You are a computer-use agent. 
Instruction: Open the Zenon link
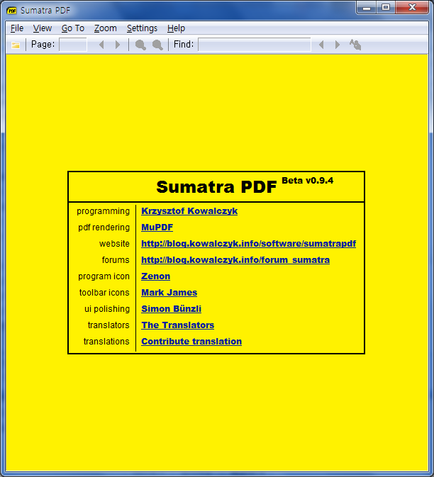pos(155,276)
